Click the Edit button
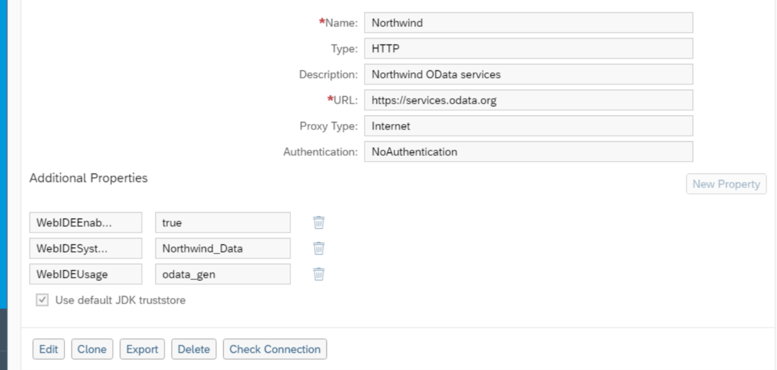777x370 pixels. [x=48, y=349]
